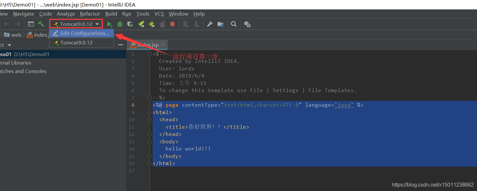Viewport: 477px width, 191px height.
Task: Click the Debug bug icon
Action: pos(120,24)
